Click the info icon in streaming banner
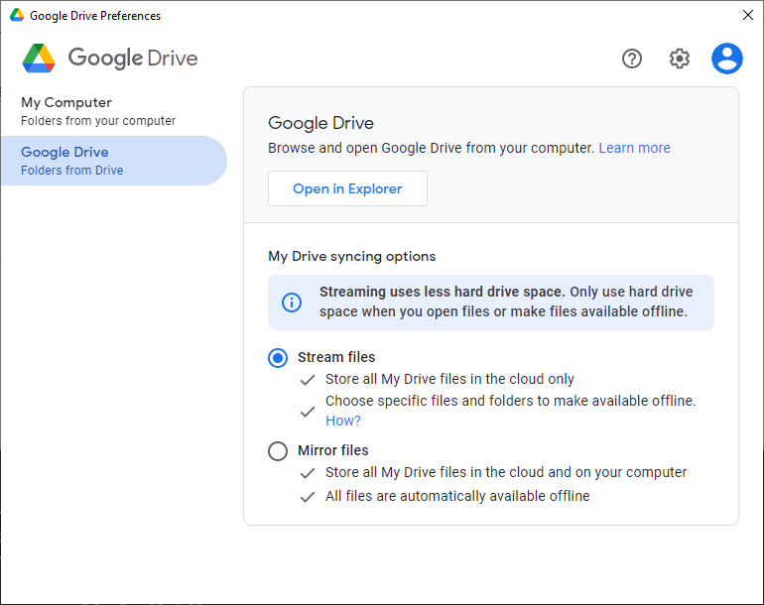The height and width of the screenshot is (605, 764). [x=292, y=302]
